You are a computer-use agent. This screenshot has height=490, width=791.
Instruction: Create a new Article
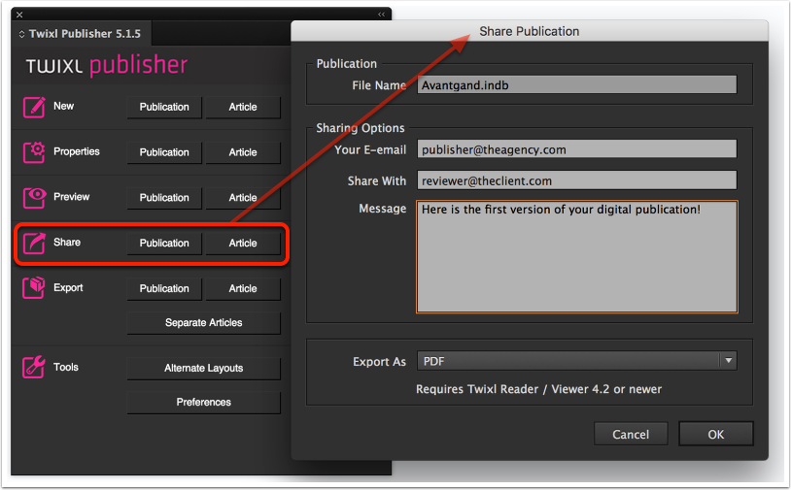[243, 108]
